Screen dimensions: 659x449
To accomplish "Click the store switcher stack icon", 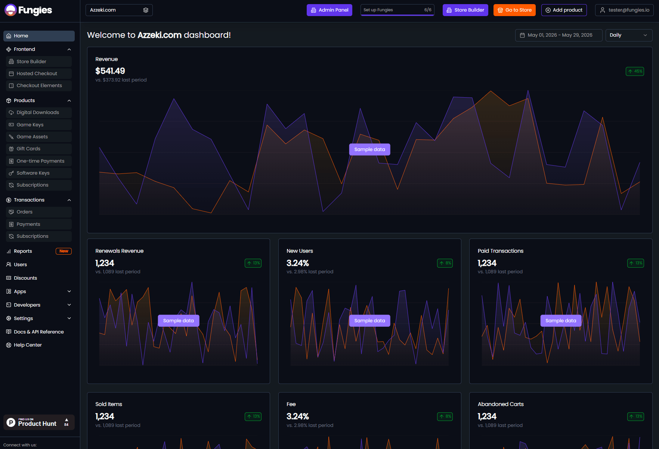I will [x=146, y=10].
